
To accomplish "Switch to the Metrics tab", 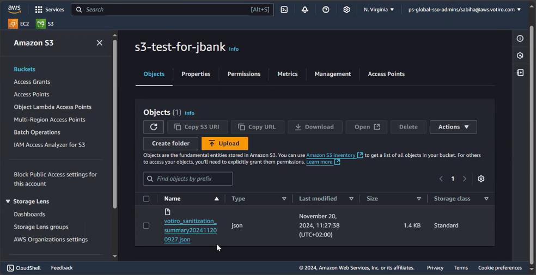I will pyautogui.click(x=288, y=74).
